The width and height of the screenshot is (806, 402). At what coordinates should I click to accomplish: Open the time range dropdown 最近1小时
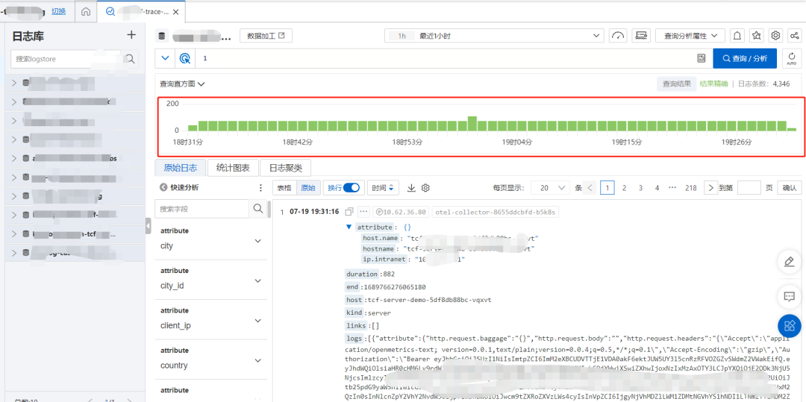495,36
